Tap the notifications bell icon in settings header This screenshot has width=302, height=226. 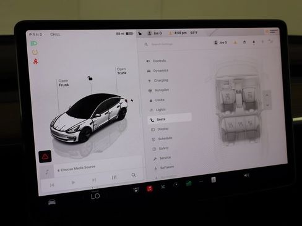point(254,42)
